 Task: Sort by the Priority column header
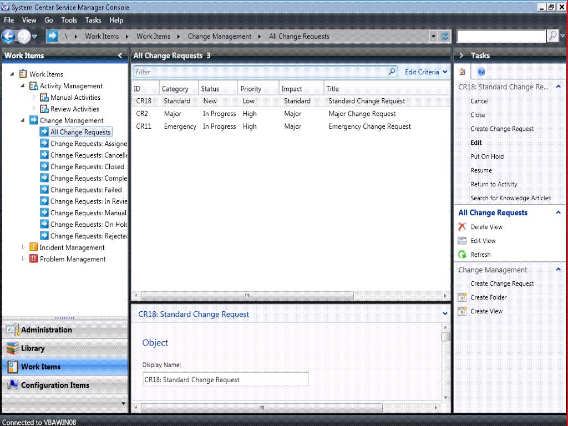258,89
